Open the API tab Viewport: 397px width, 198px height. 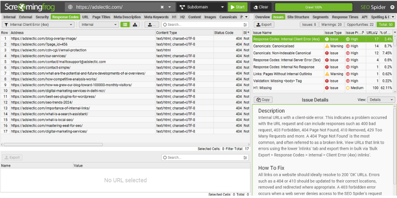point(364,17)
